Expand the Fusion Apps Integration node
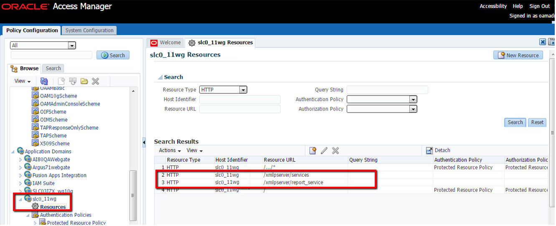Viewport: 556px width, 226px height. [x=20, y=176]
